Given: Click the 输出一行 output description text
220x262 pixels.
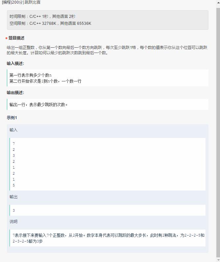Looking at the screenshot, I should (38, 105).
